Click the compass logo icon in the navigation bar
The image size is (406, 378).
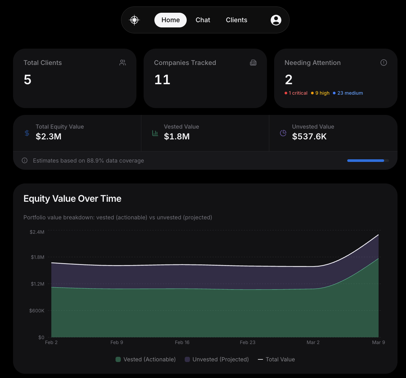(x=134, y=20)
